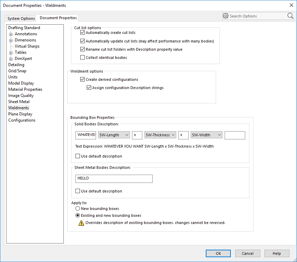This screenshot has width=297, height=262.
Task: Enable Collect identical bodies
Action: tap(82, 58)
